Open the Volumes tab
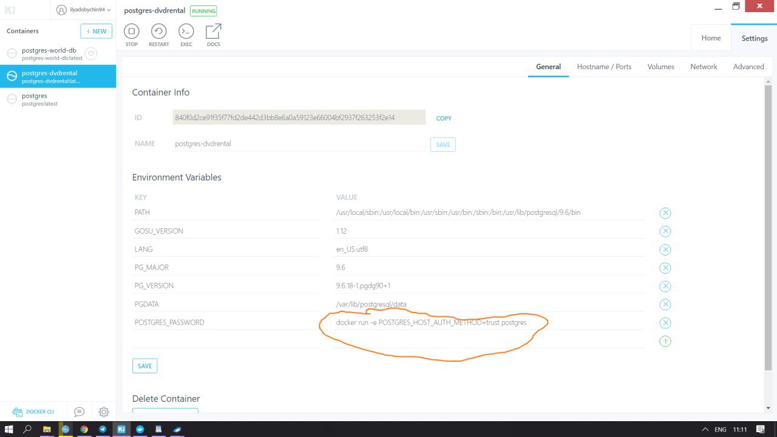 click(x=661, y=67)
